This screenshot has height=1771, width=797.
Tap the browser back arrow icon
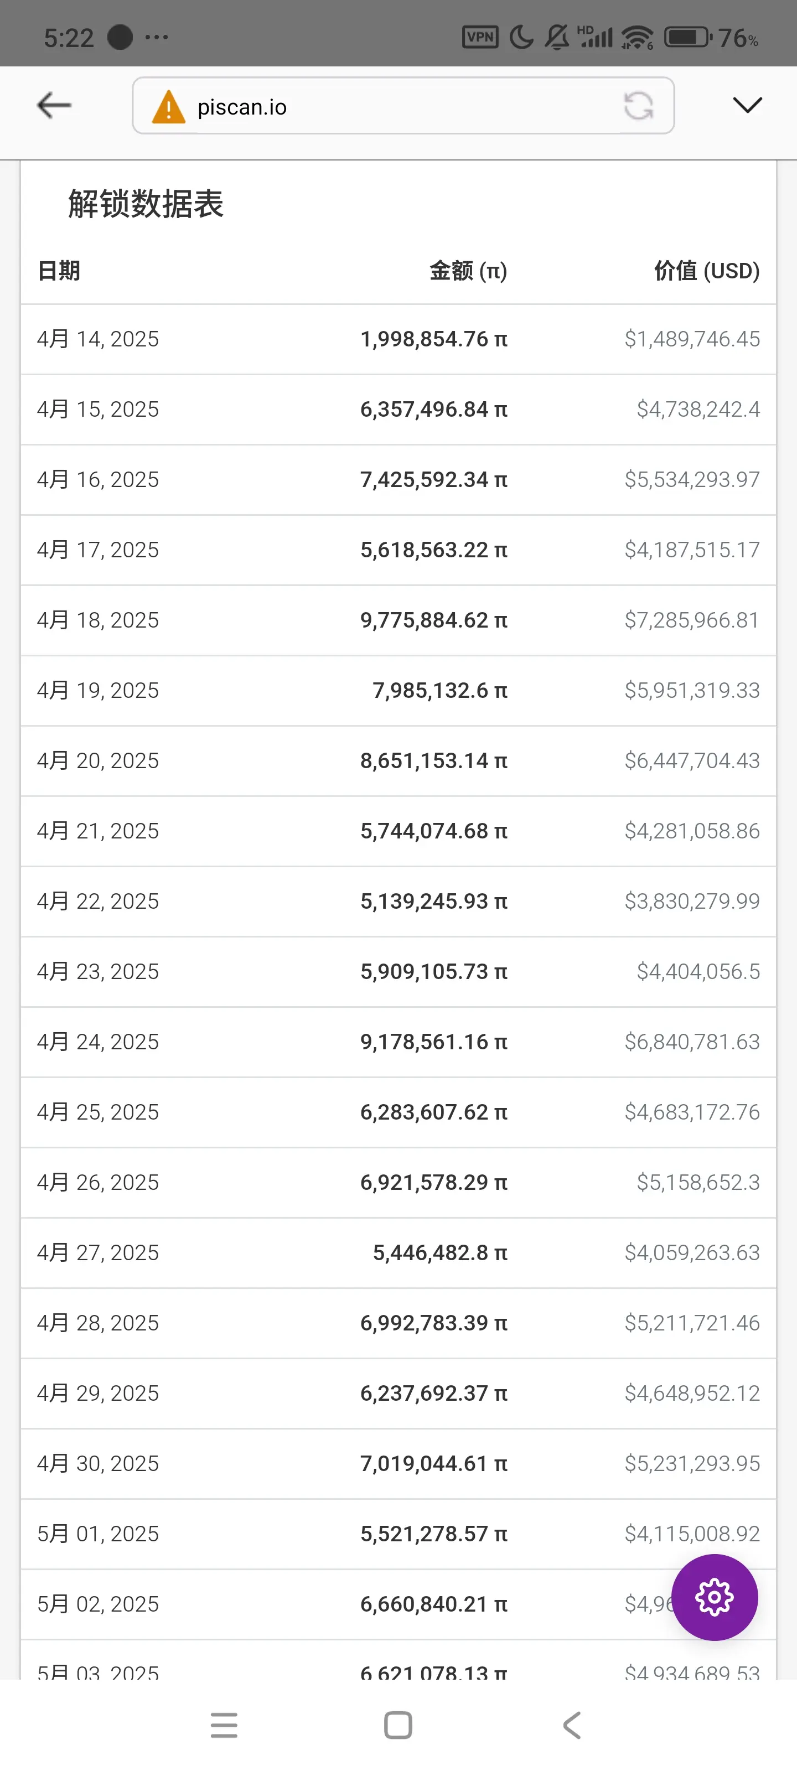click(54, 105)
